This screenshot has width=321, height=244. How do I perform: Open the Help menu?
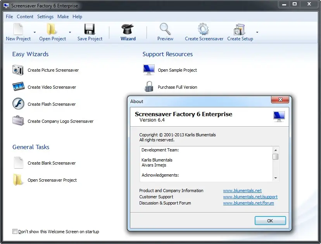(x=77, y=17)
